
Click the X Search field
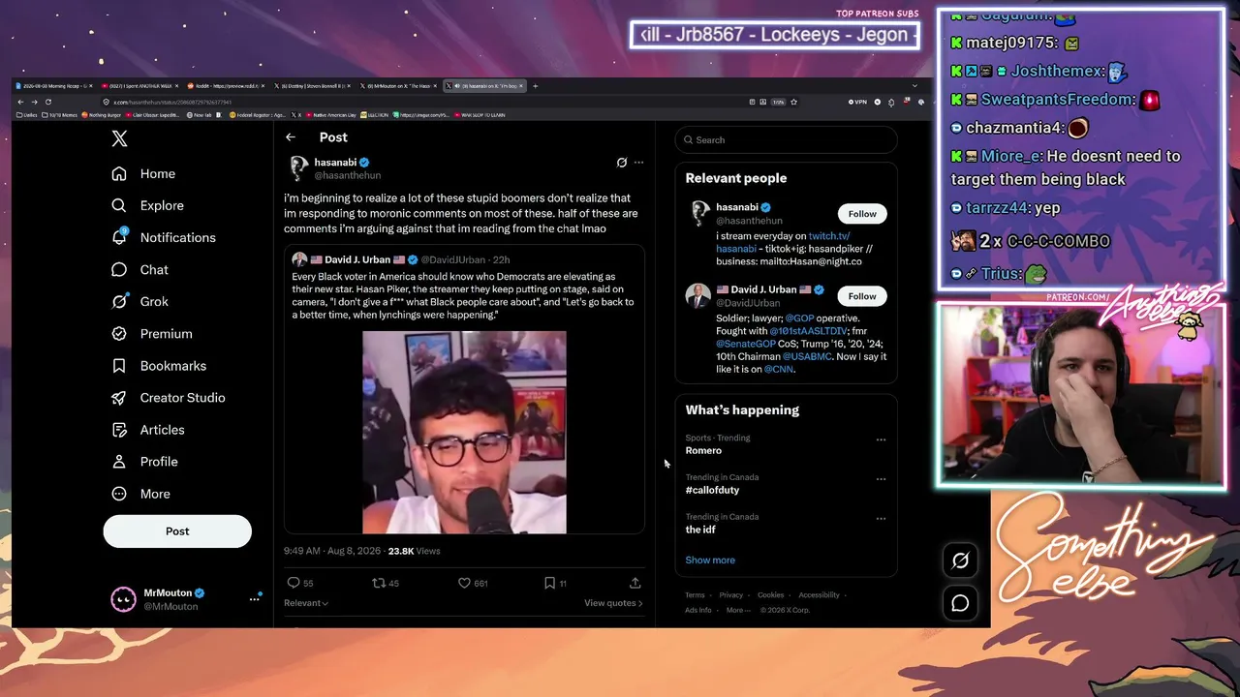(786, 139)
